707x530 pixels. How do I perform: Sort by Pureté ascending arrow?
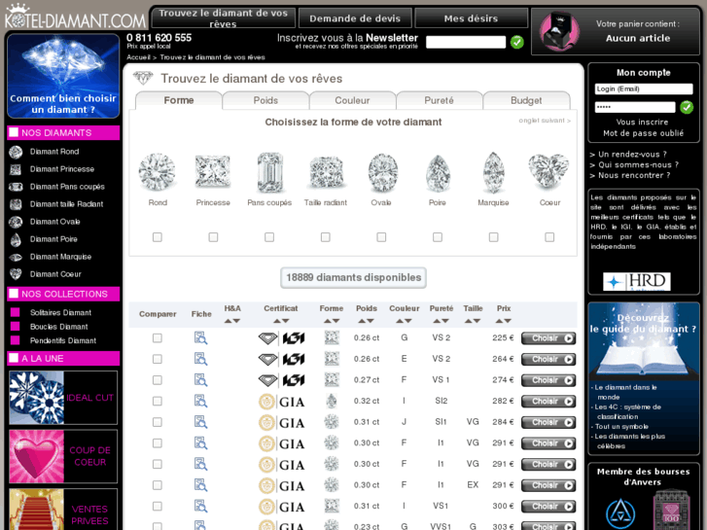click(x=437, y=321)
